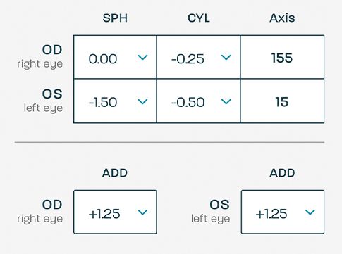Screen dimensions: 342x254
Task: Click the CYL column header
Action: [199, 18]
